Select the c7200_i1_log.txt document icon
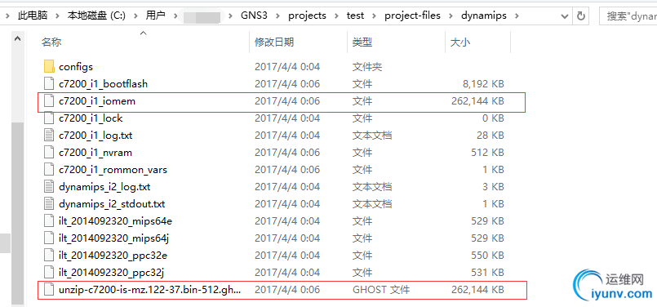This screenshot has height=307, width=657. [x=49, y=135]
